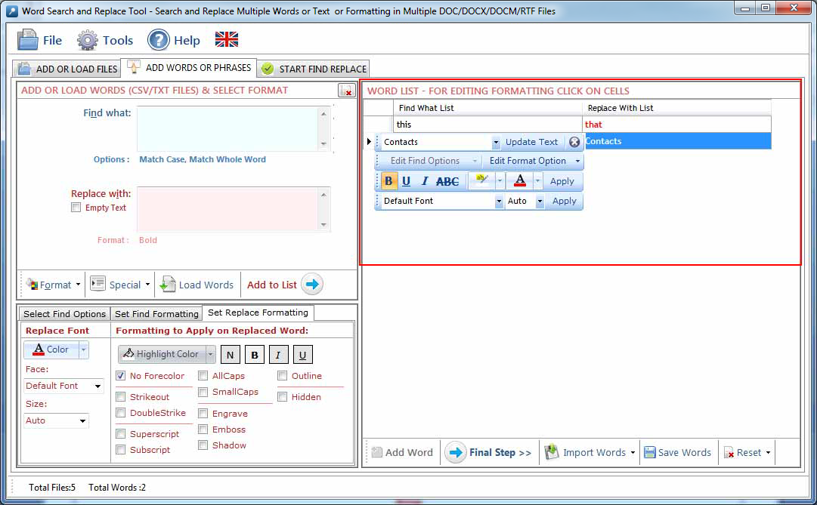Screen dimensions: 817x505
Task: Open Select Find Options tab
Action: pos(64,314)
